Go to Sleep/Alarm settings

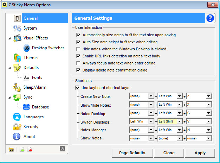coord(35,87)
